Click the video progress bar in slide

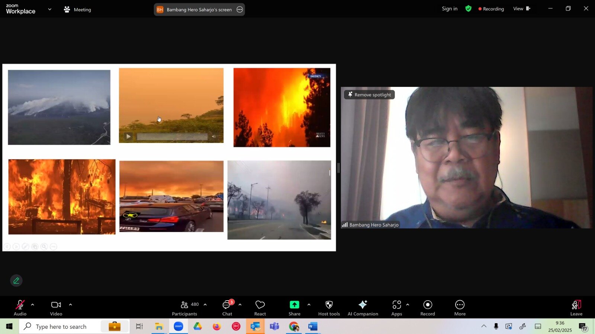pyautogui.click(x=172, y=137)
